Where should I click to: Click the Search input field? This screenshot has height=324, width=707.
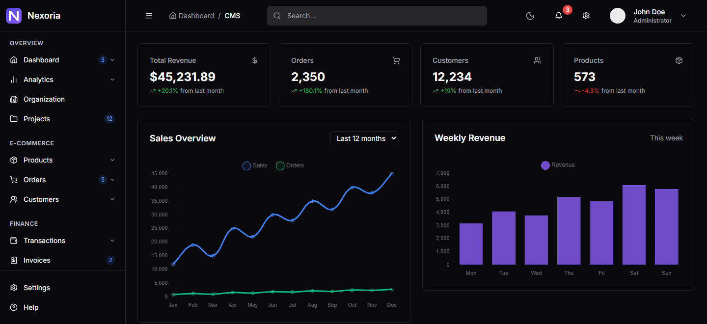(377, 16)
